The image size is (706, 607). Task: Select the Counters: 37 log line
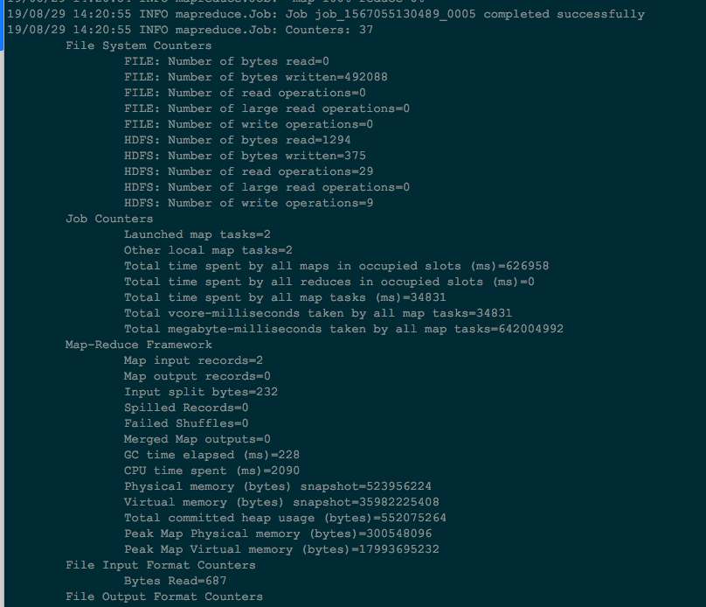coord(190,30)
